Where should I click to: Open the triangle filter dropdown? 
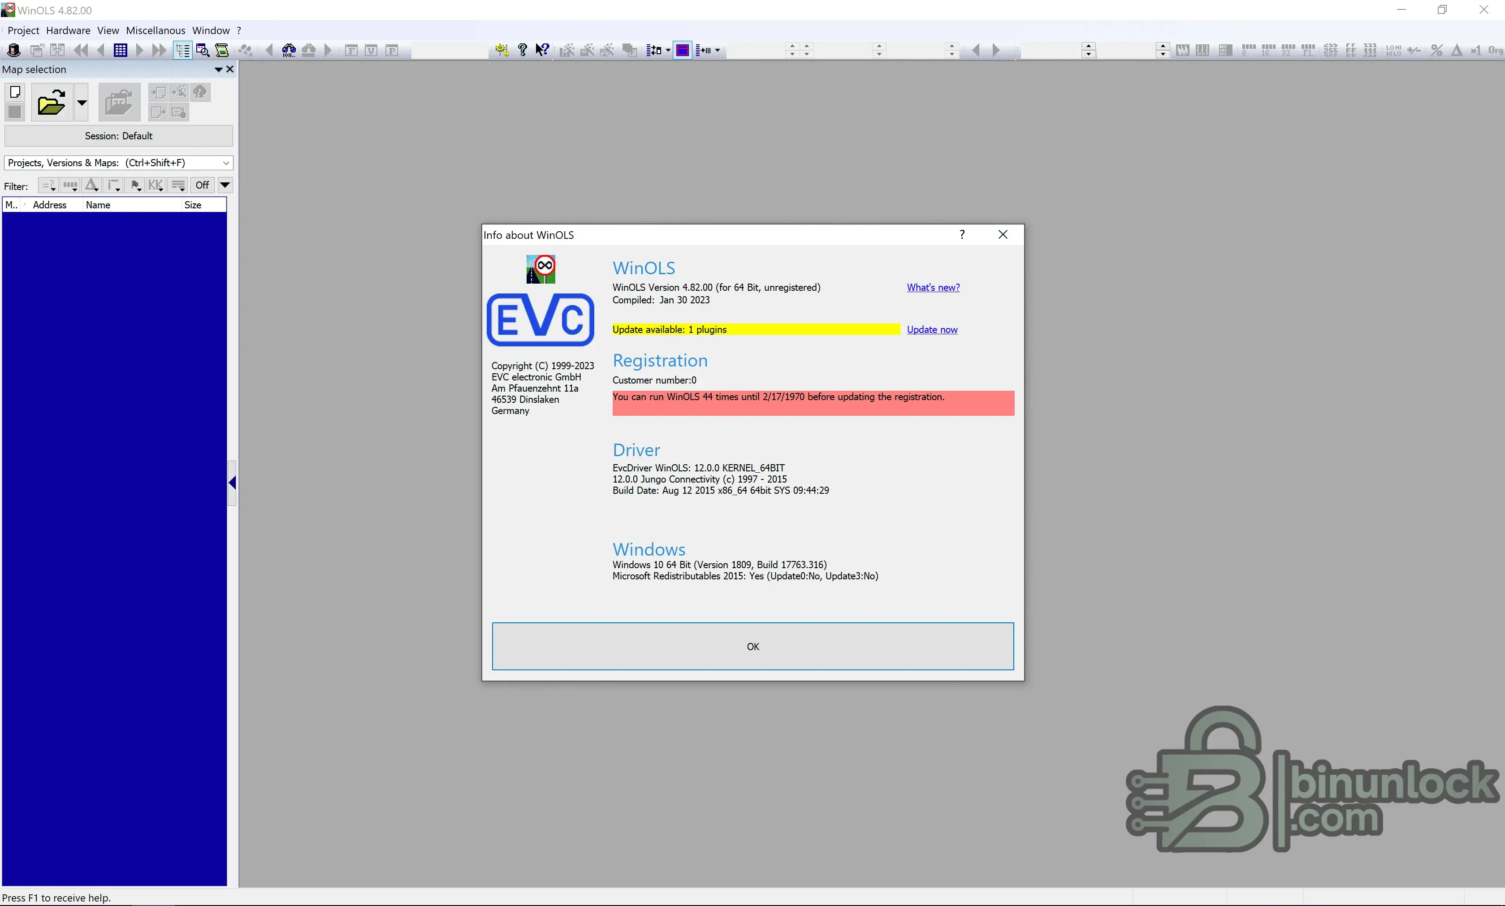coord(91,185)
